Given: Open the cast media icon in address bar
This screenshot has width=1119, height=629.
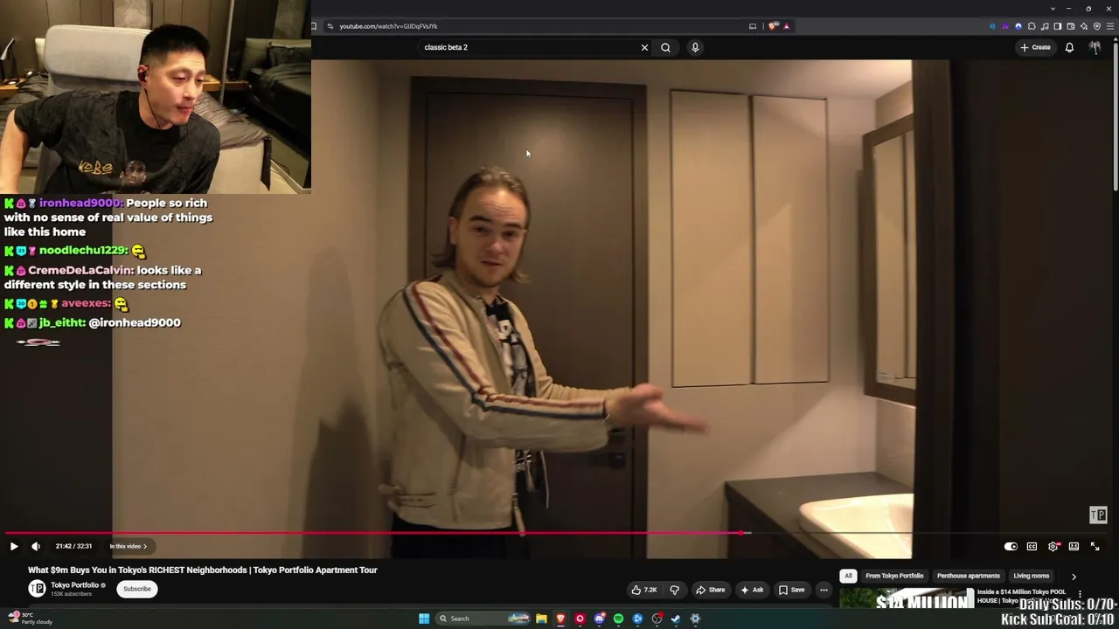Looking at the screenshot, I should (752, 26).
